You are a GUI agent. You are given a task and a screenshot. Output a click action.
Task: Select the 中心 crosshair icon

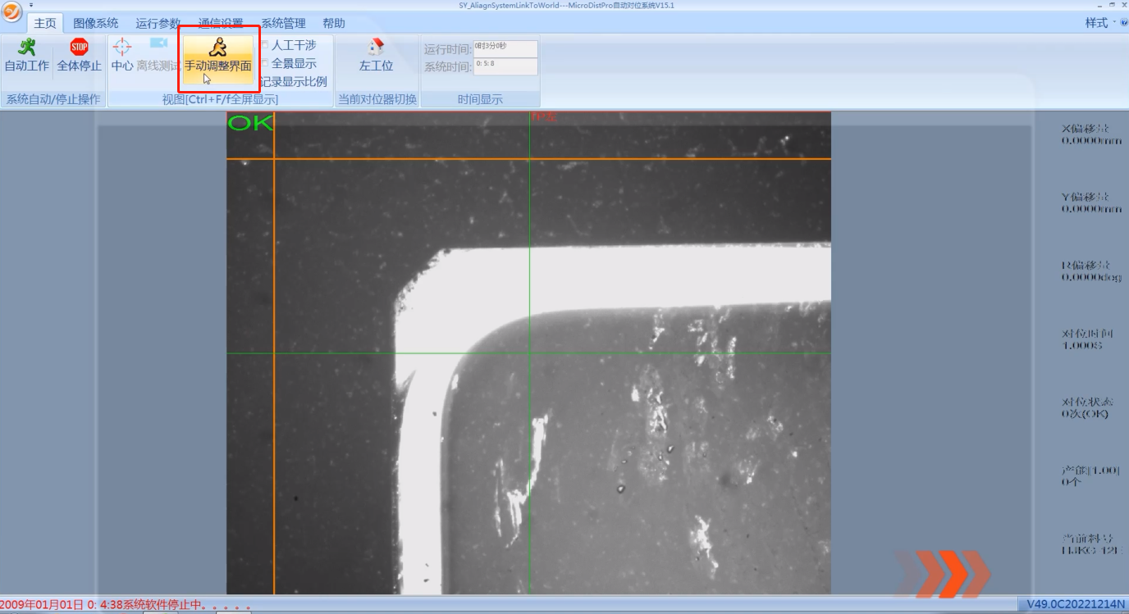tap(121, 48)
